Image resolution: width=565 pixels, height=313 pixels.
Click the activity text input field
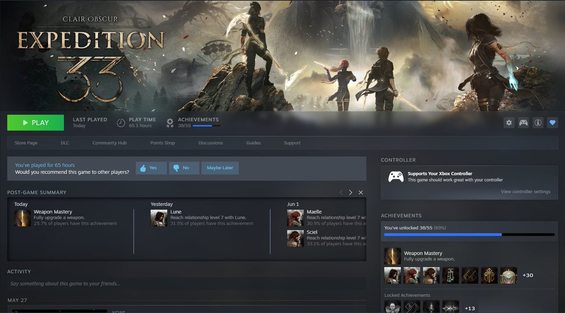(x=186, y=283)
